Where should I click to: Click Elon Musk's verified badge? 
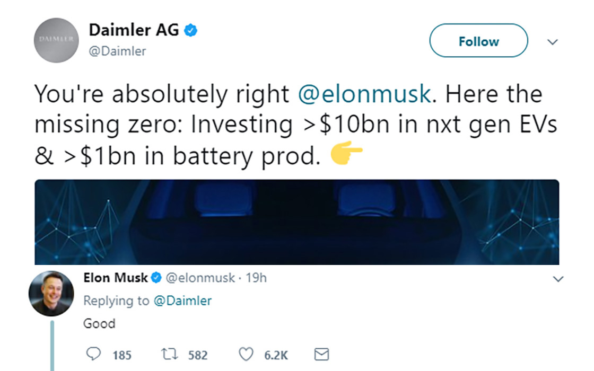[157, 277]
